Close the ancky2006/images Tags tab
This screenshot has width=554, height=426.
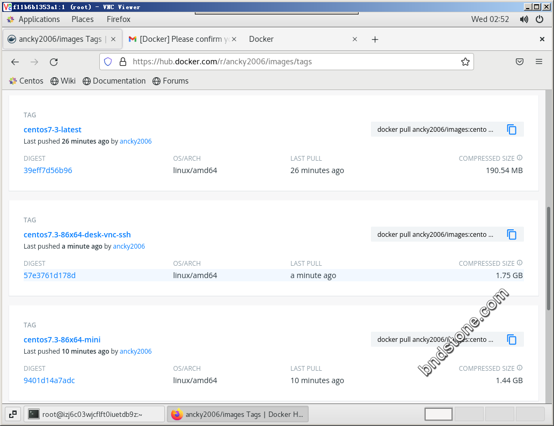point(113,39)
